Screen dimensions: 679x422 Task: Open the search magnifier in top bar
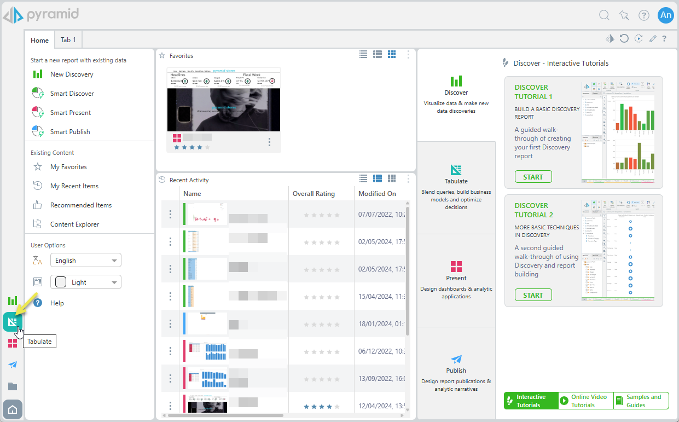click(x=604, y=15)
